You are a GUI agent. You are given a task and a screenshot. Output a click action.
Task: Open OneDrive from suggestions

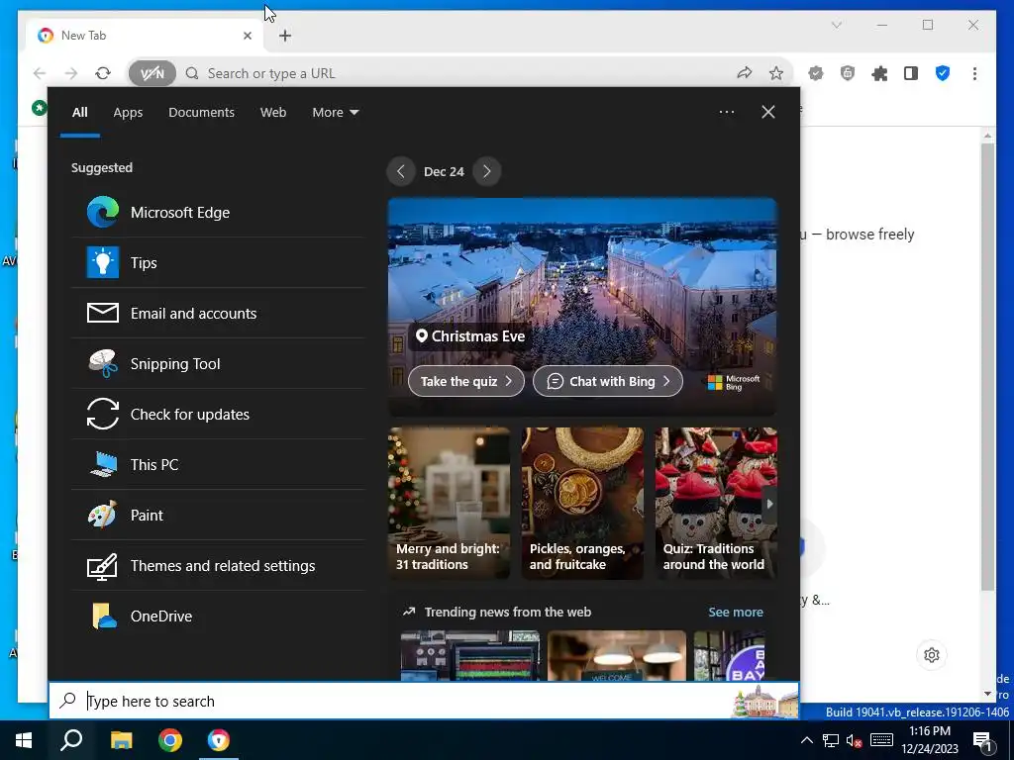click(218, 616)
